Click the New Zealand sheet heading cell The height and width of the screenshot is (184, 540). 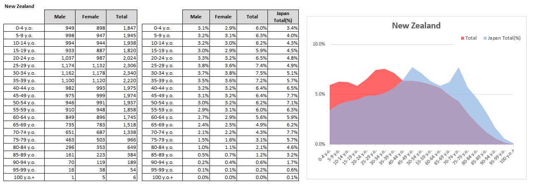click(x=20, y=7)
